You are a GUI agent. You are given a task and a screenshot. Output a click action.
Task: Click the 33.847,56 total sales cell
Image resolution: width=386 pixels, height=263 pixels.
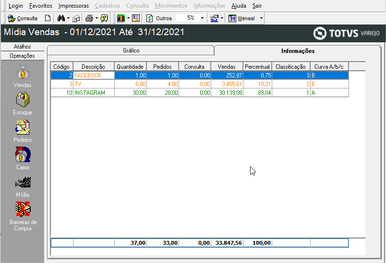point(227,243)
